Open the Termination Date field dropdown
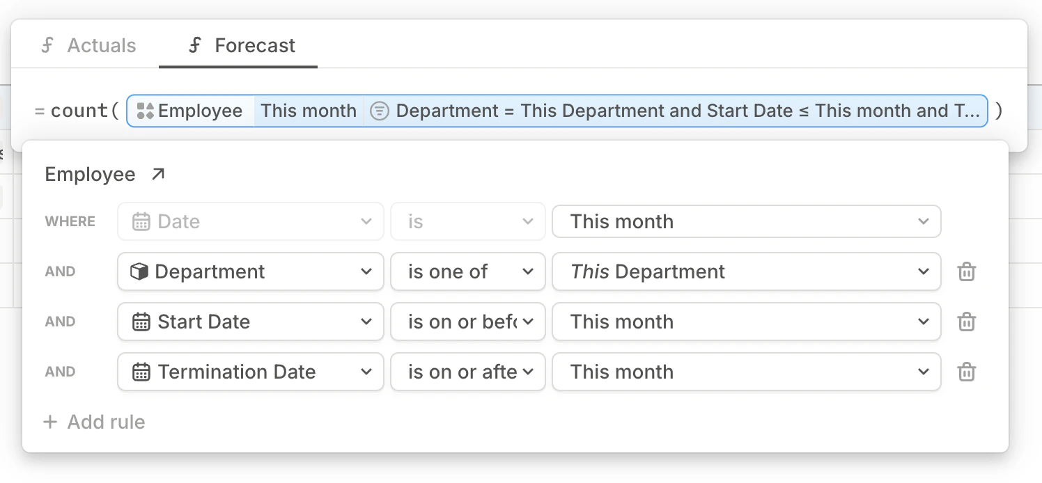1042x483 pixels. (251, 372)
